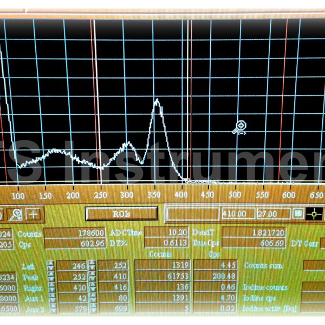Click axis label 350 on the channel scale
Screen dimensions: 325x325
point(154,195)
